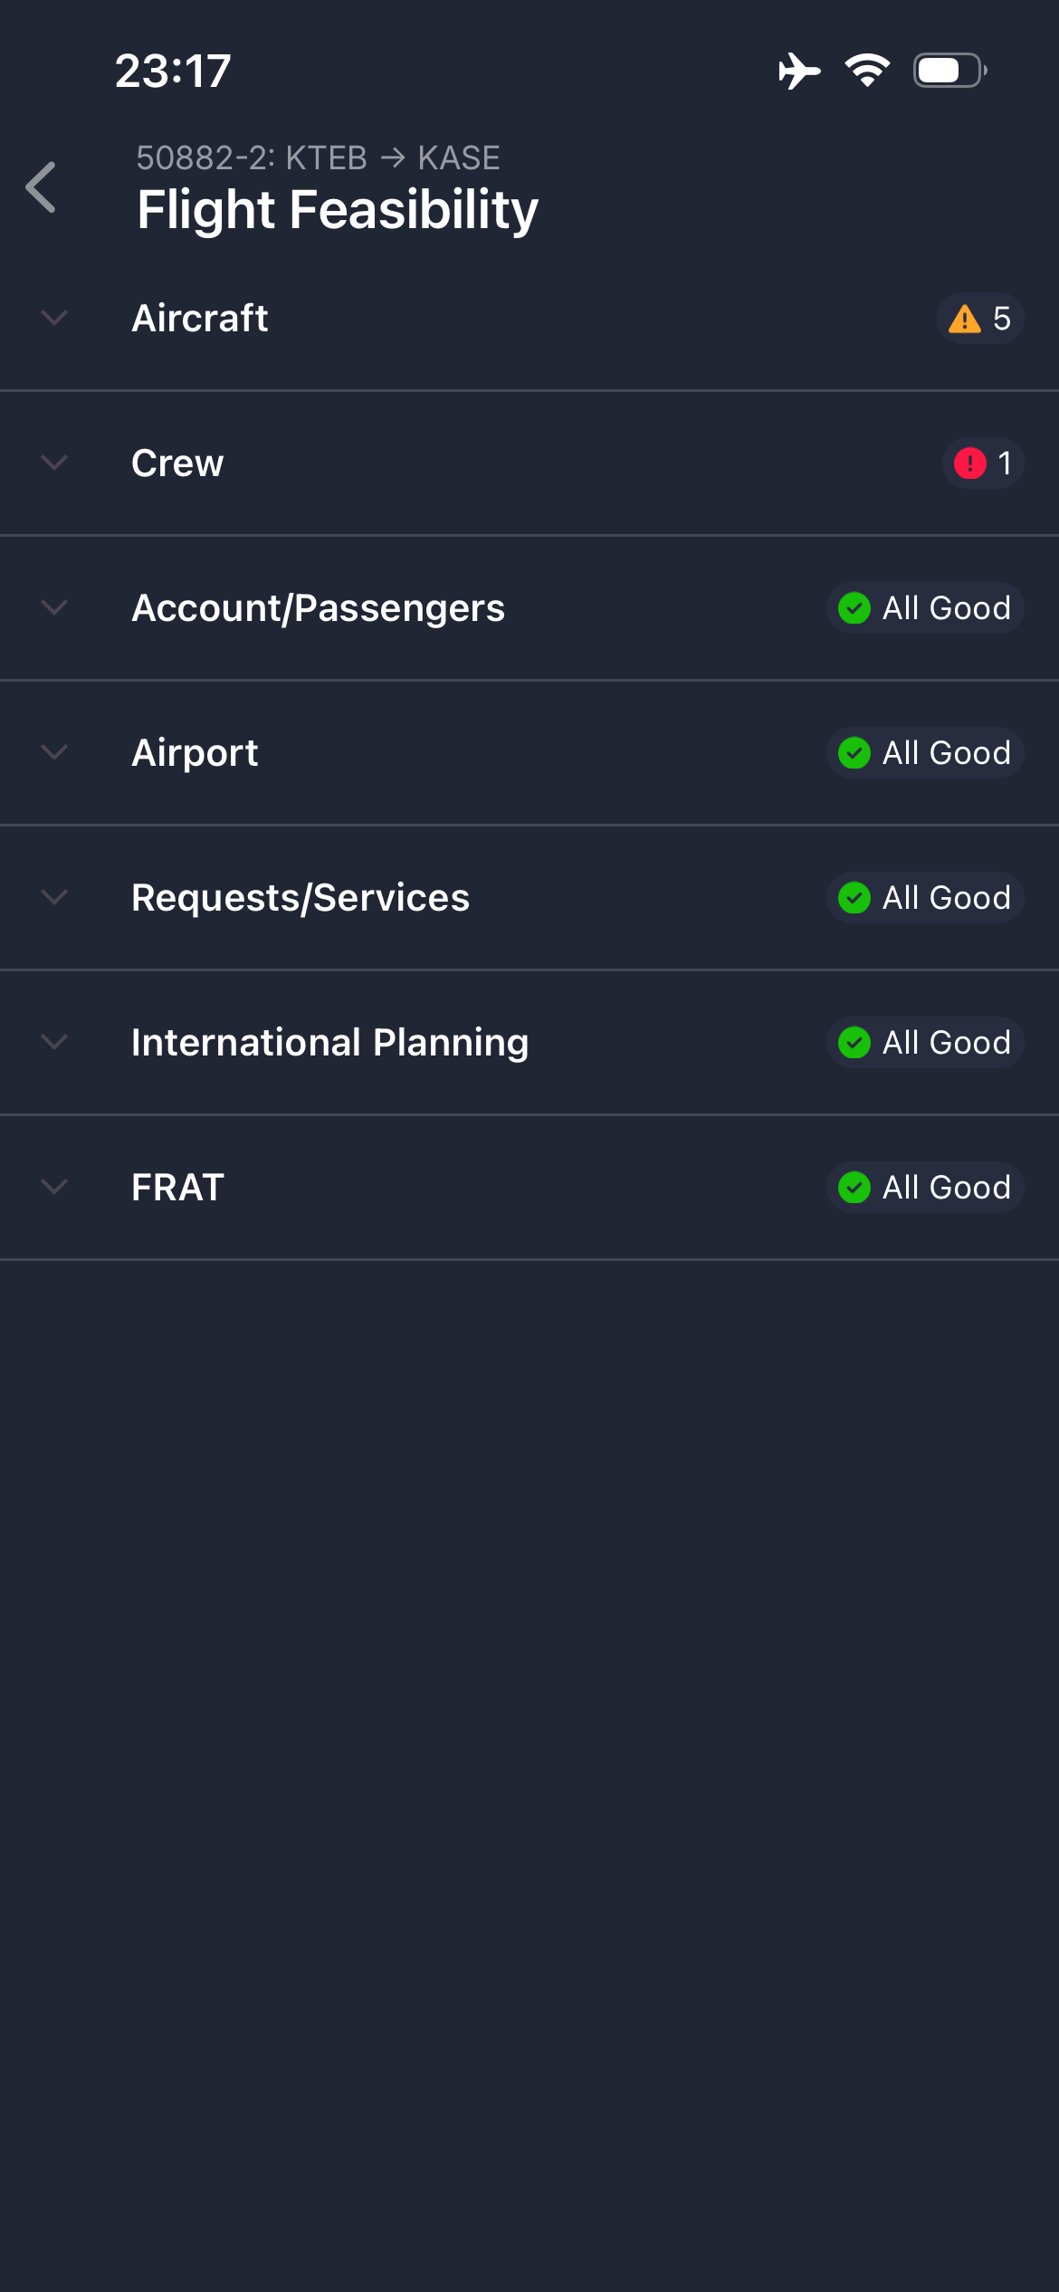Click the KTEB to KASE flight subtitle
The image size is (1059, 2292).
318,158
